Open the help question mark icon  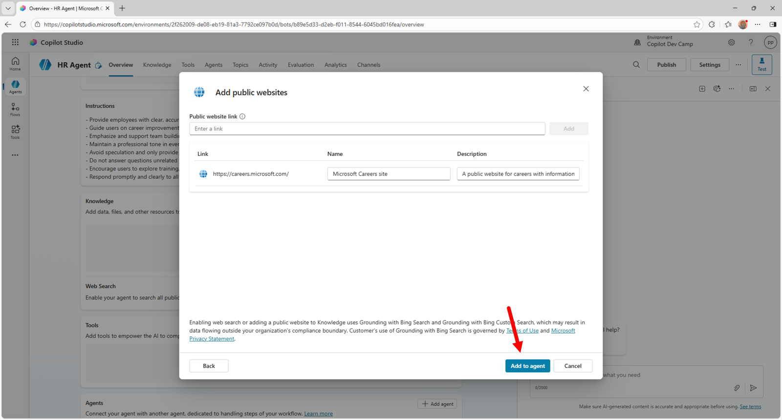tap(751, 42)
